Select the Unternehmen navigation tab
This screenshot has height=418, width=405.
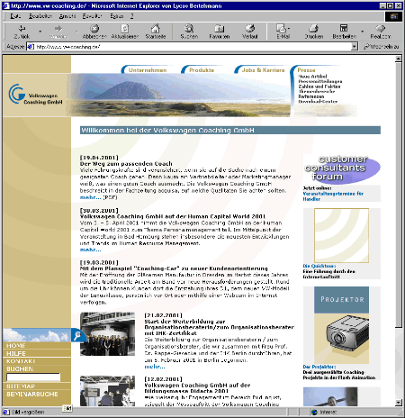(x=148, y=70)
